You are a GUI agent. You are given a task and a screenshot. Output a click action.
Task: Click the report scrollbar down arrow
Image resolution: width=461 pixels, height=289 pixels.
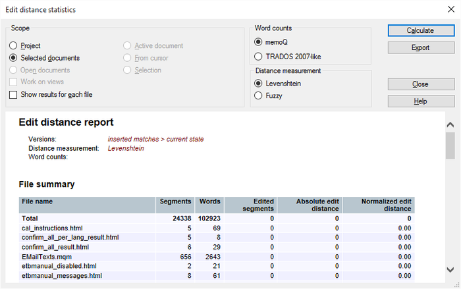(x=450, y=269)
